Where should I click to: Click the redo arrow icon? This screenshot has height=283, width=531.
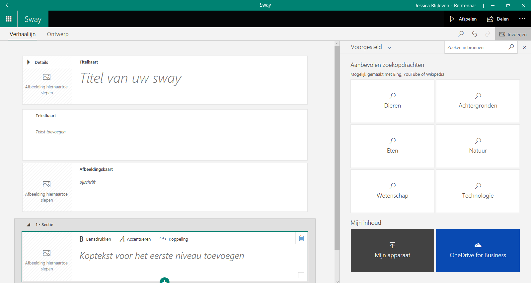pos(488,34)
